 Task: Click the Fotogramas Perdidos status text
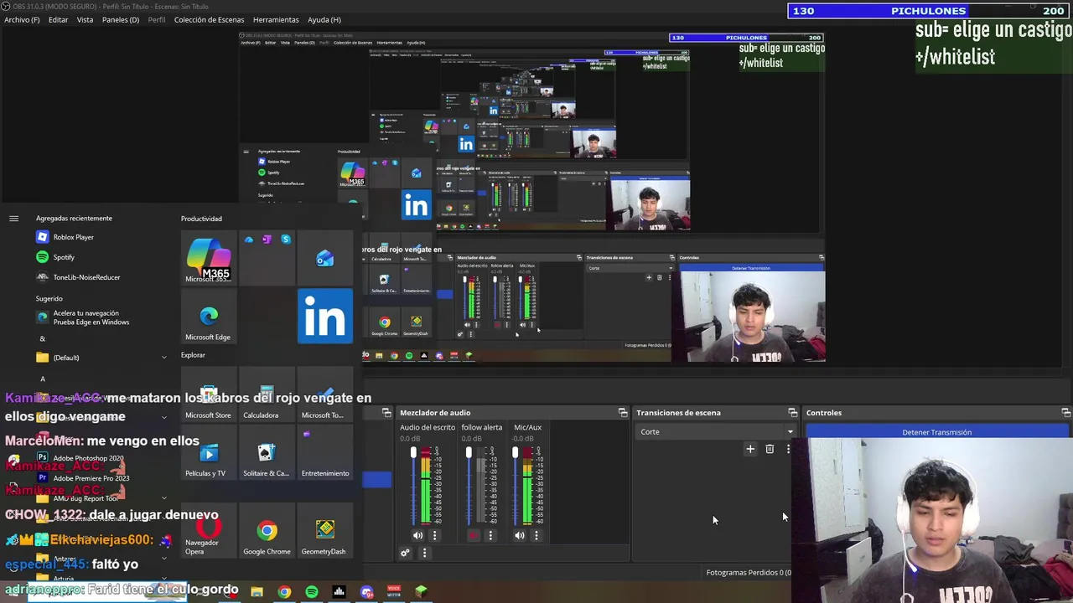tap(748, 573)
